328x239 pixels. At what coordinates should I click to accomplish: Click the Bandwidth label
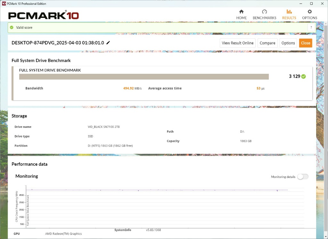click(34, 88)
